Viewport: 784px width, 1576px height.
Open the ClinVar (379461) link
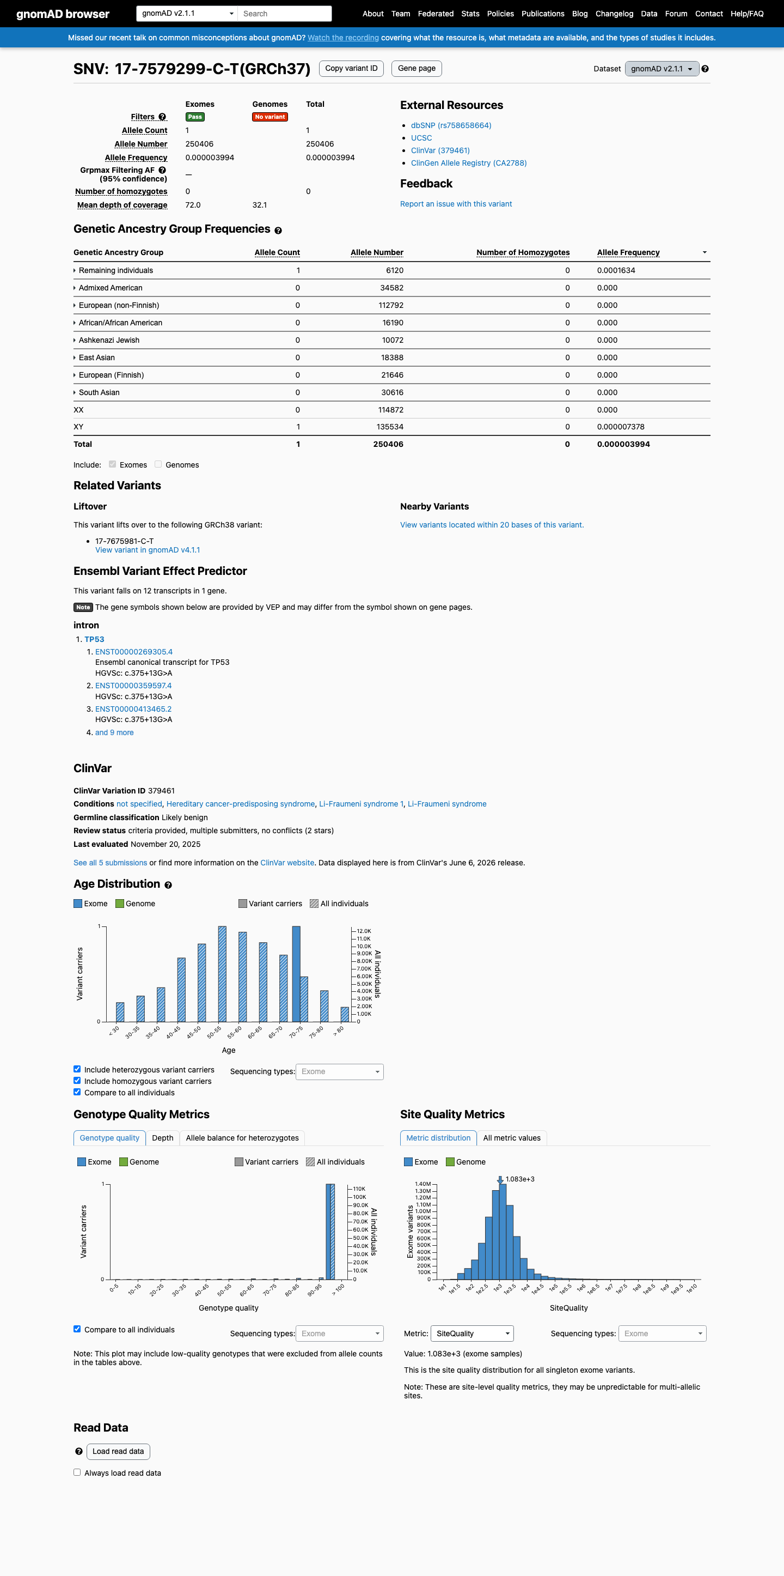point(440,150)
